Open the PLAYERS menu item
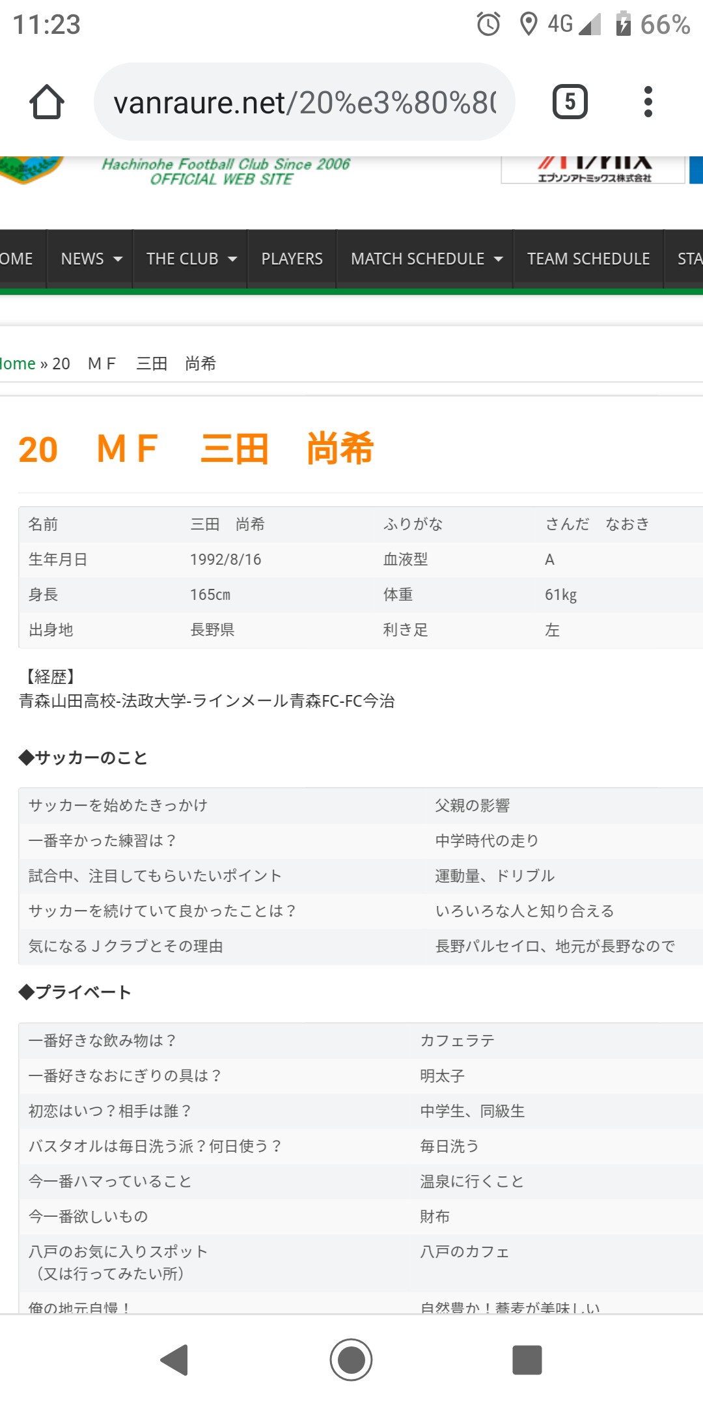The height and width of the screenshot is (1407, 703). click(x=292, y=259)
